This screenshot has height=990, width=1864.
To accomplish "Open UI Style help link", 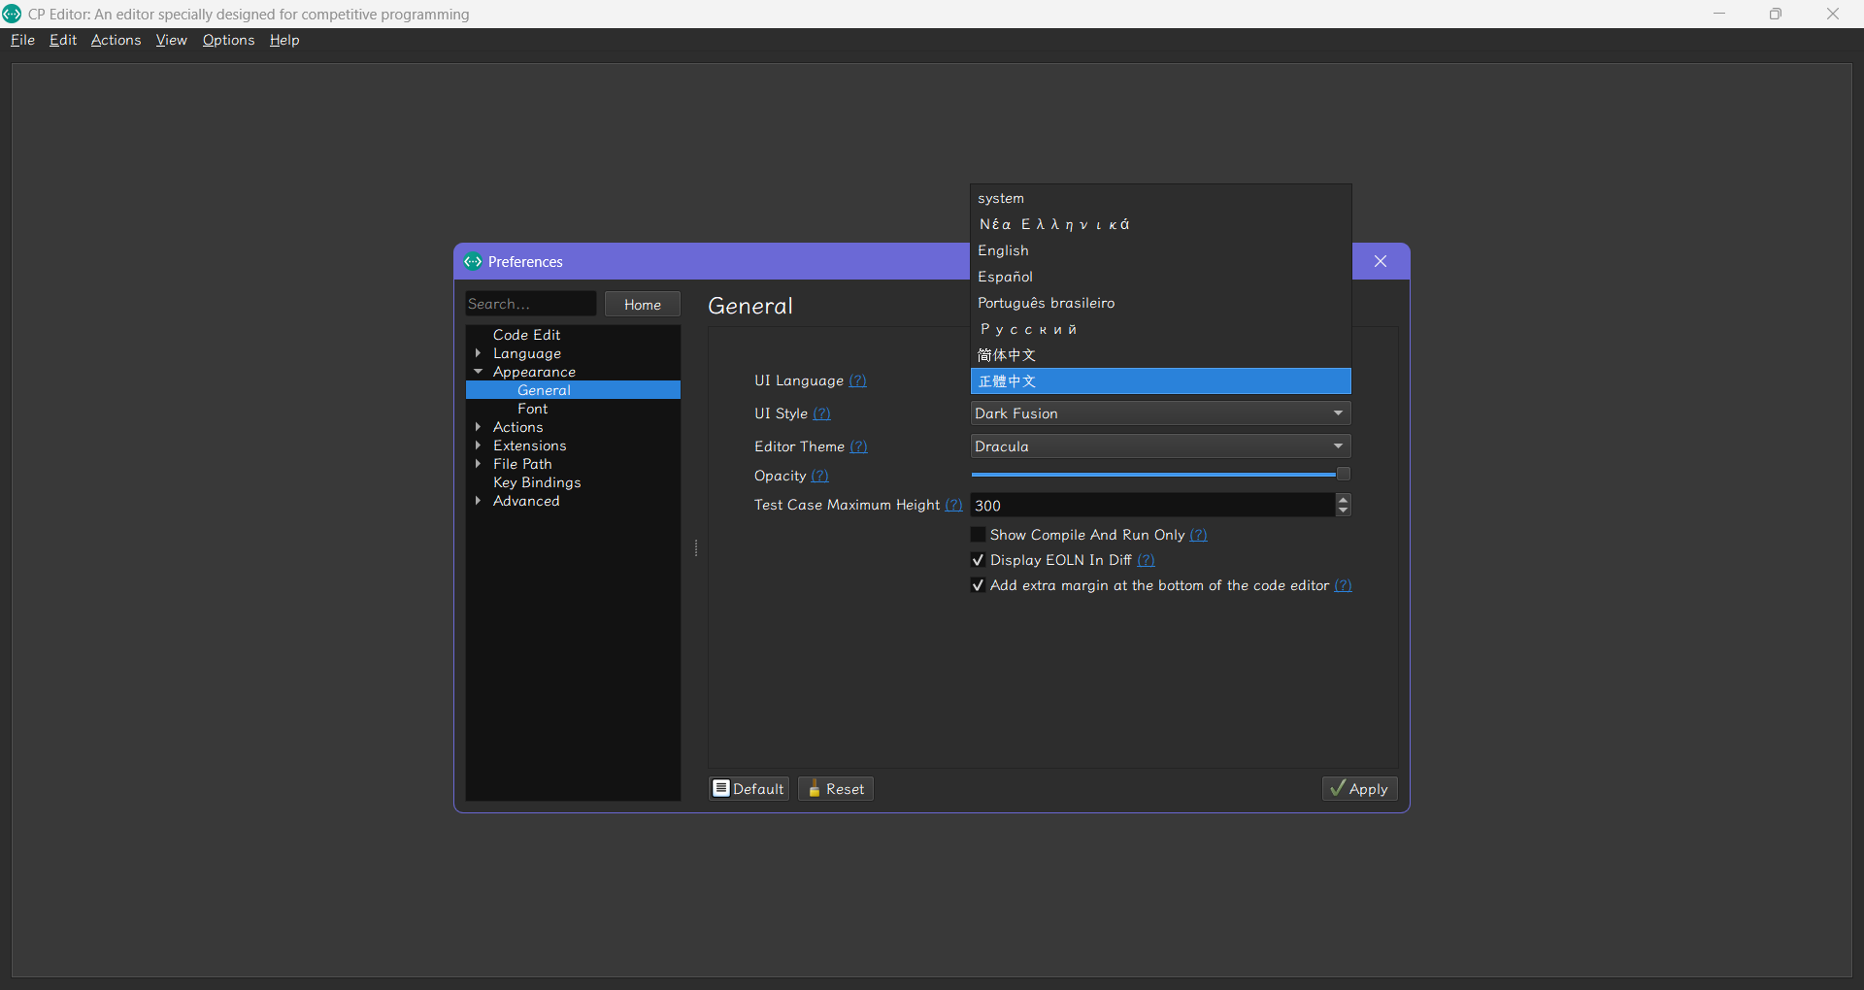I will pos(822,413).
